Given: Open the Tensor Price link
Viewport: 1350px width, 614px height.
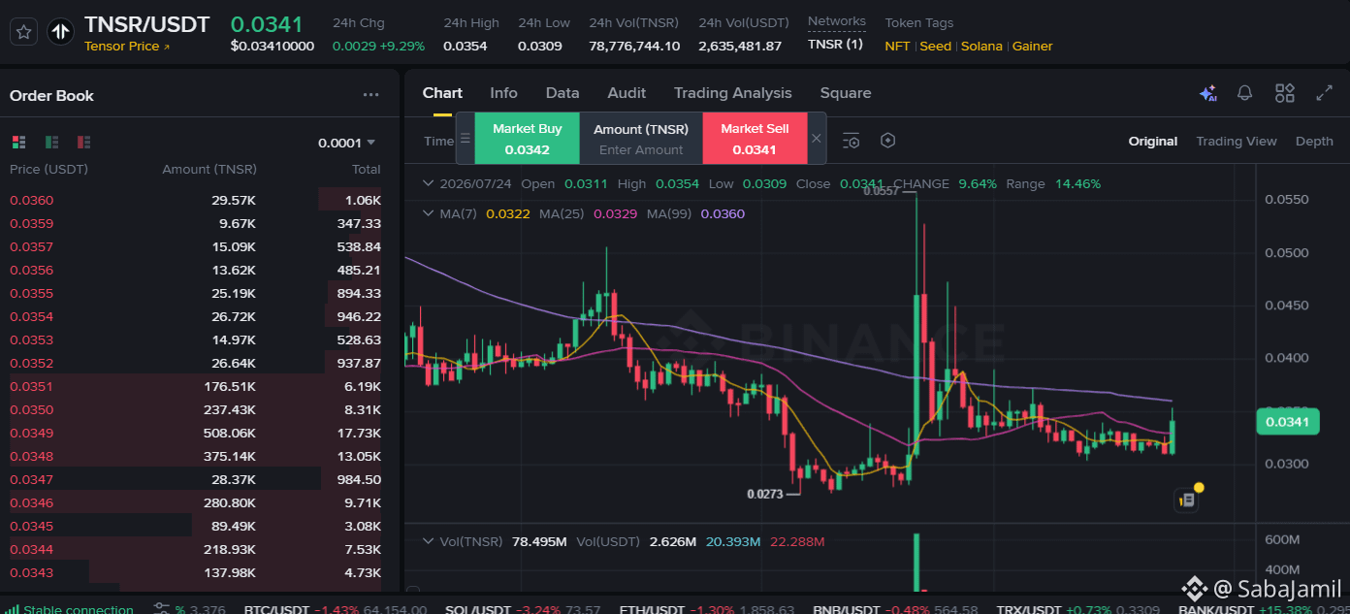Looking at the screenshot, I should pyautogui.click(x=127, y=47).
